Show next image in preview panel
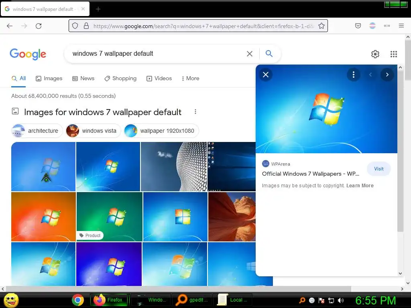 [x=387, y=75]
